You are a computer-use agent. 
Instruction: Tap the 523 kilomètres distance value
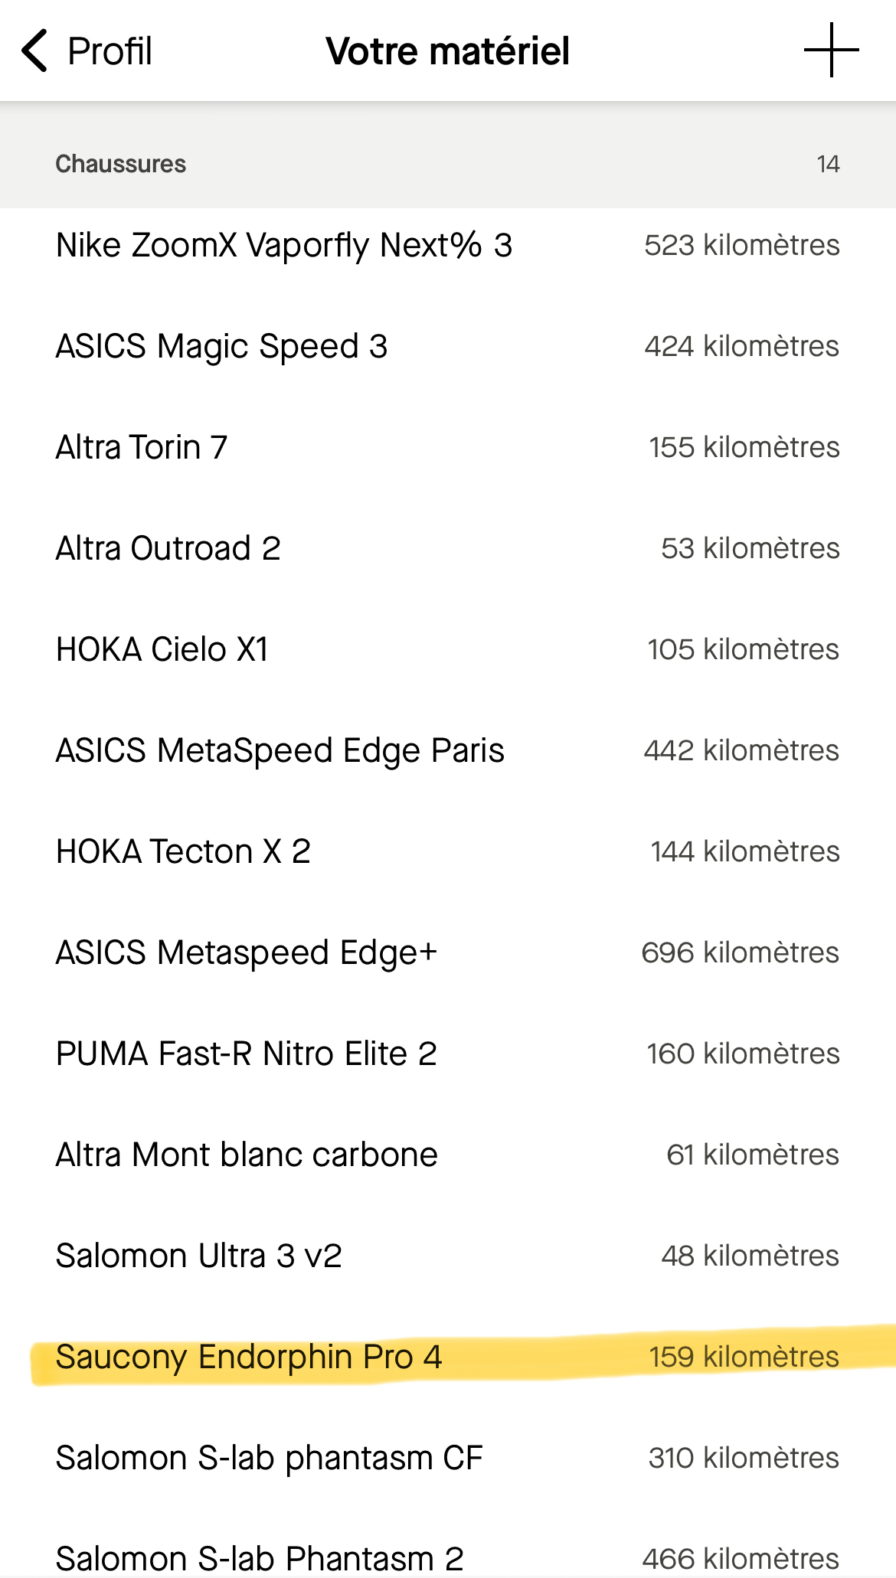tap(741, 246)
